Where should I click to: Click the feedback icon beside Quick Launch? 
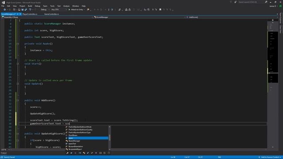236,2
